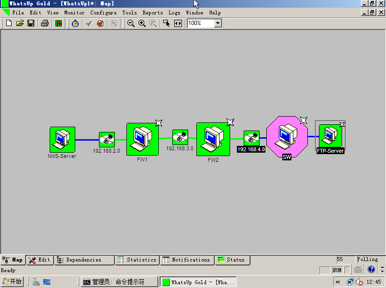Click the FW2 label text
This screenshot has width=386, height=288.
click(213, 160)
